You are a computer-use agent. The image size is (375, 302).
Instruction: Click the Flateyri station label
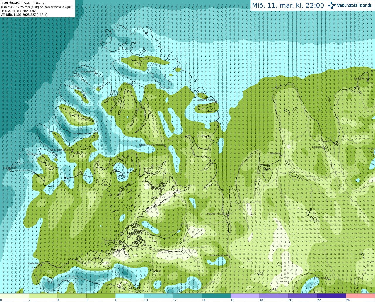tap(73, 86)
